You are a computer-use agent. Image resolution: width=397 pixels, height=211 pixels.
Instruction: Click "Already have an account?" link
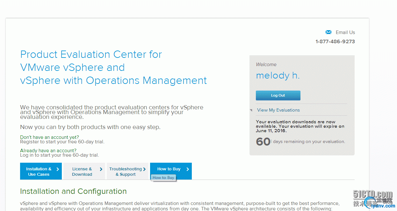pyautogui.click(x=48, y=150)
